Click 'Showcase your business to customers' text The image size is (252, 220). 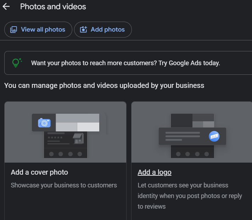pyautogui.click(x=64, y=185)
